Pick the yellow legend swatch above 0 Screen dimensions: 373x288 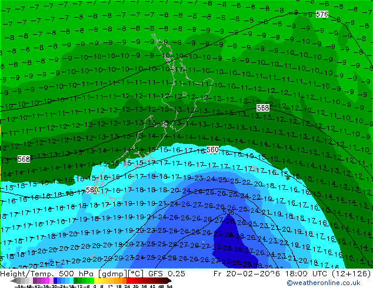click(96, 281)
